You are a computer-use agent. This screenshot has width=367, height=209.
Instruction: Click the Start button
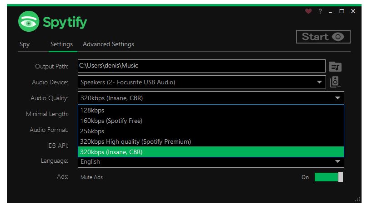click(323, 37)
